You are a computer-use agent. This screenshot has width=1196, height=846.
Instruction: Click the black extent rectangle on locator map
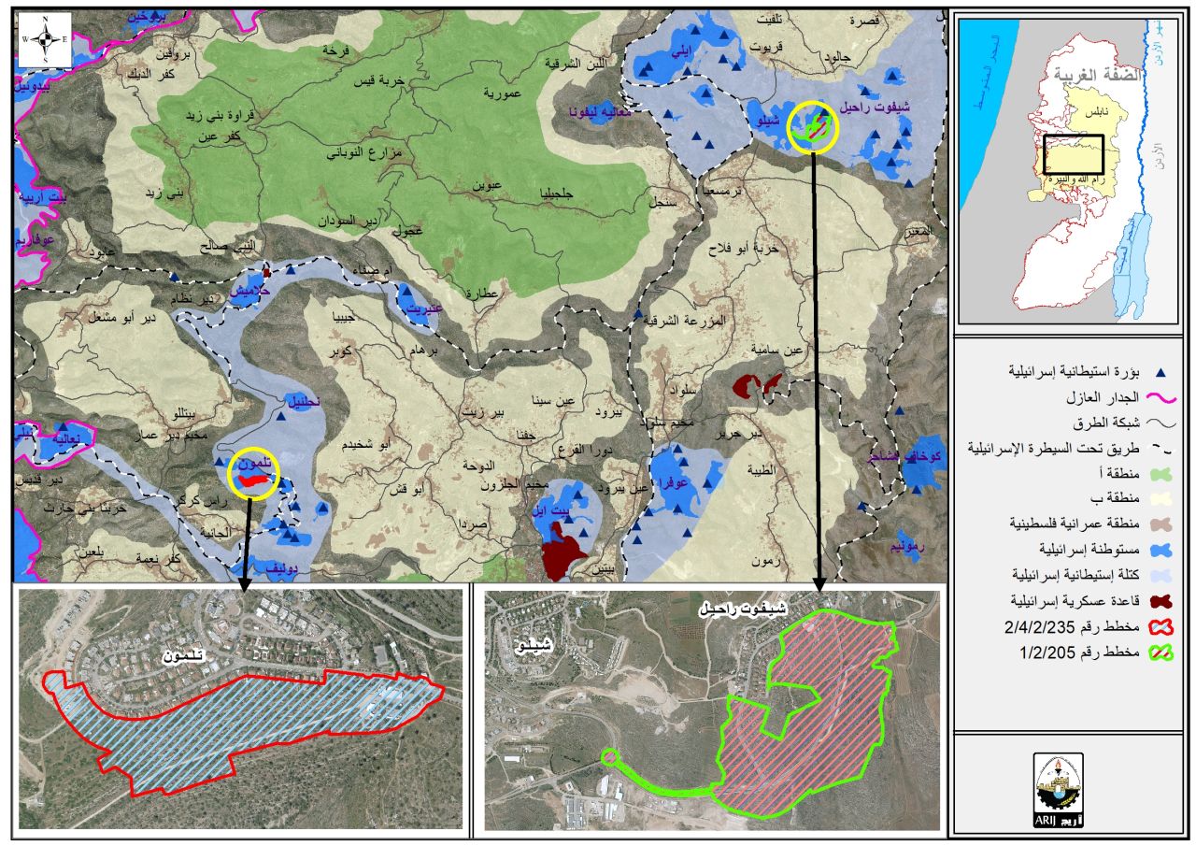1074,154
